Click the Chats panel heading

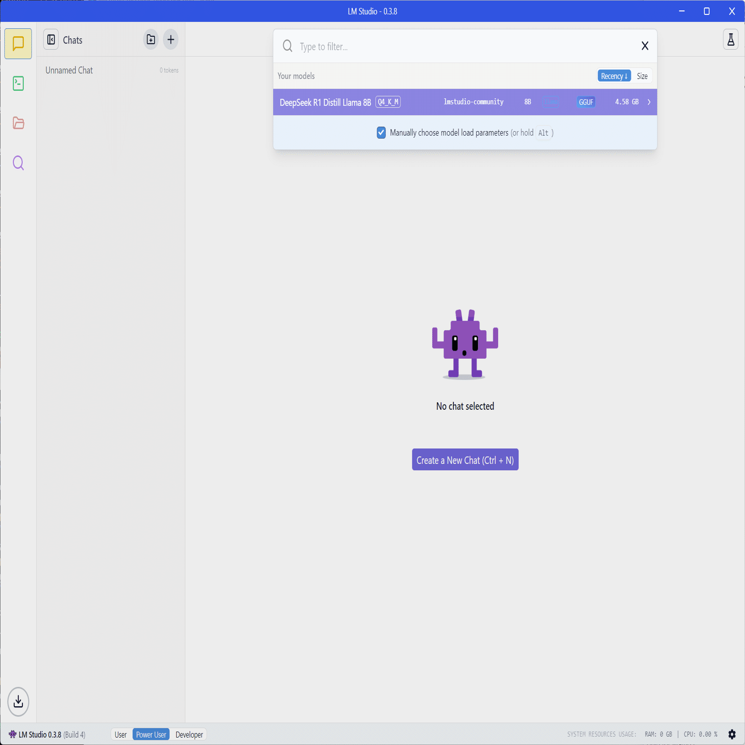coord(73,40)
